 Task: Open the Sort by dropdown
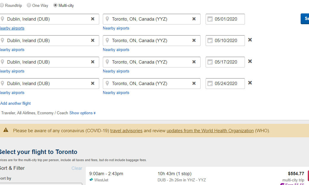click(x=41, y=184)
